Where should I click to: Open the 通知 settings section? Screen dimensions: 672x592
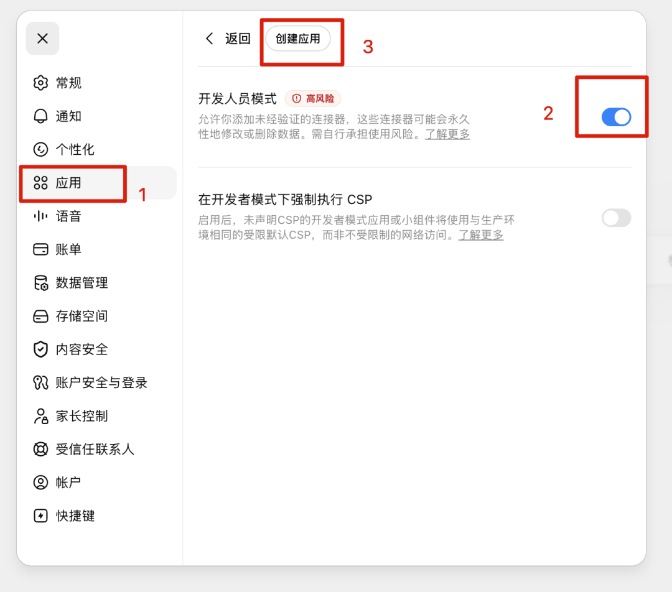pyautogui.click(x=98, y=116)
